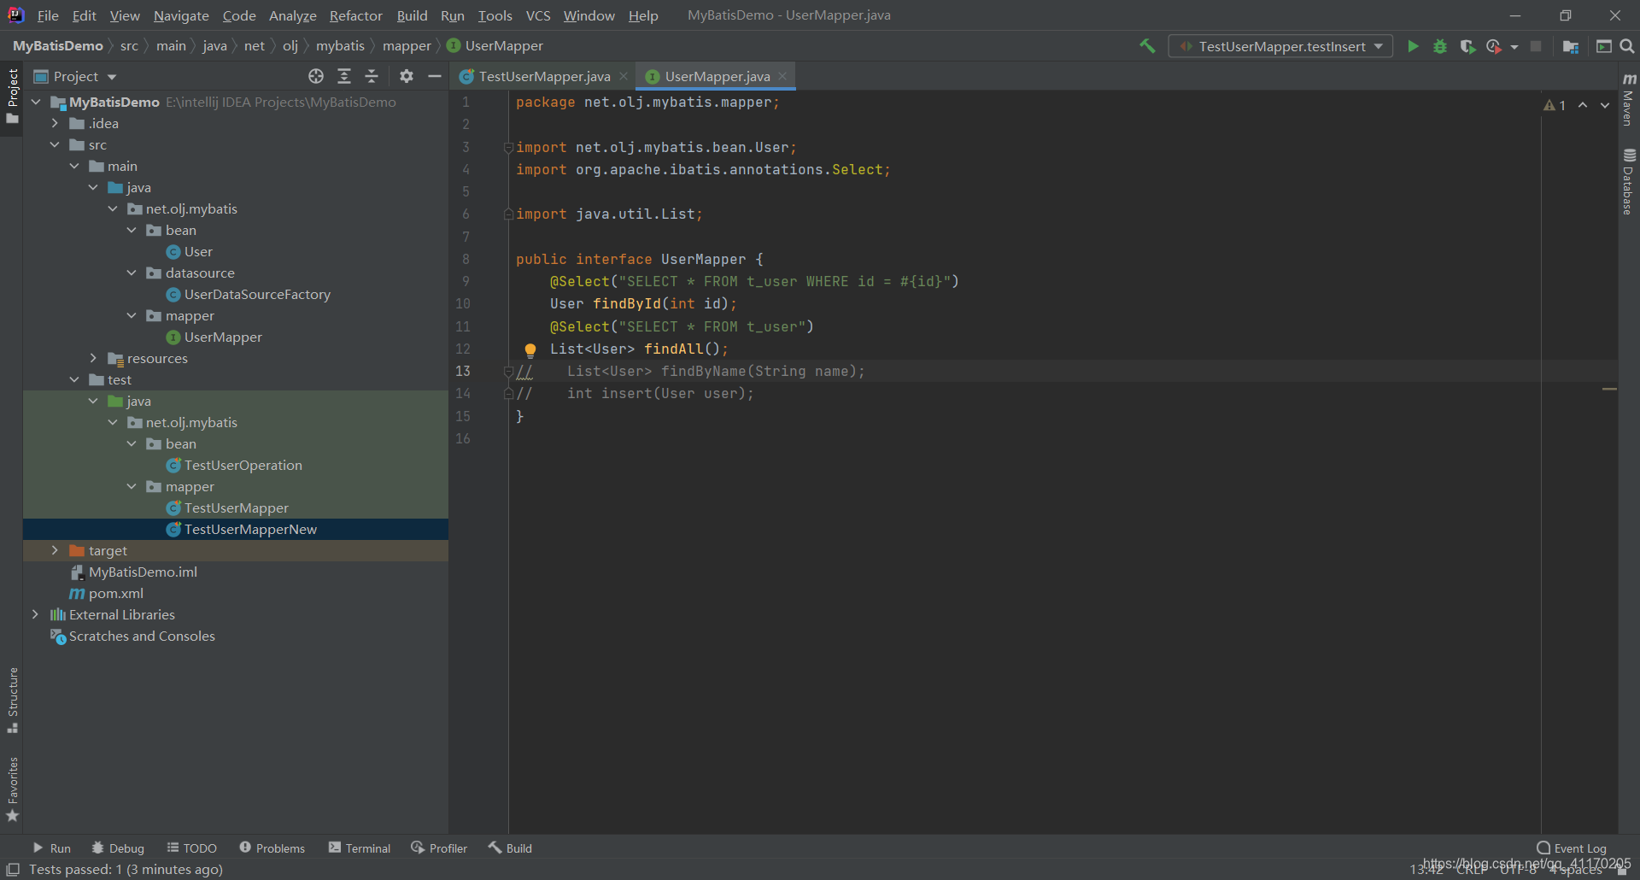Go to previous highlighted error arrow
1640x880 pixels.
(1583, 105)
